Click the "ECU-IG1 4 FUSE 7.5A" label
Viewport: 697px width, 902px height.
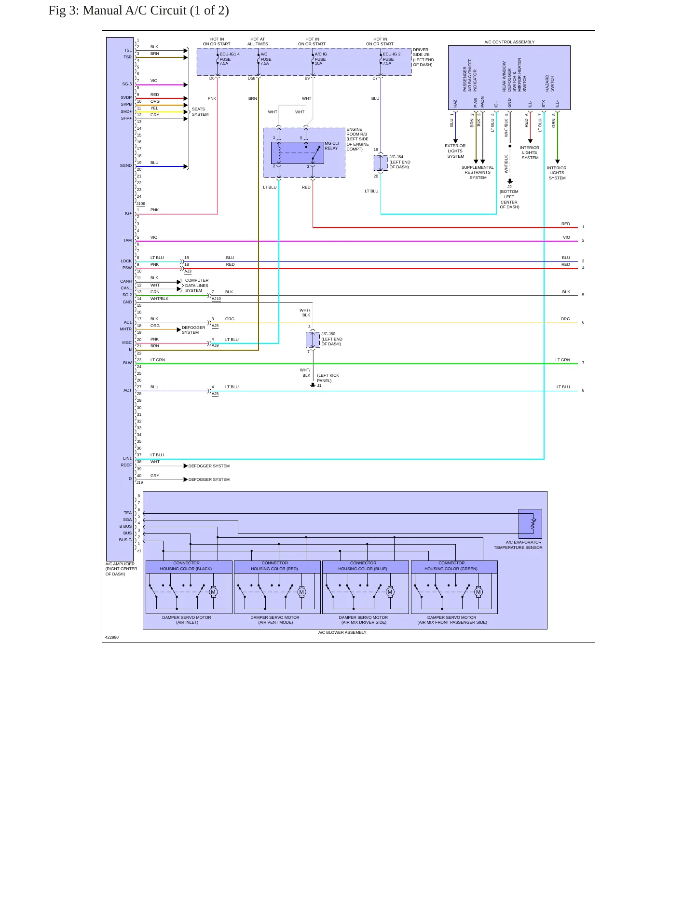[x=230, y=59]
